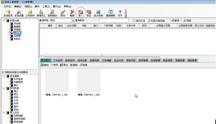Image resolution: width=216 pixels, height=124 pixels.
Task: Open 统计报表 chart icon
Action: [x=98, y=13]
